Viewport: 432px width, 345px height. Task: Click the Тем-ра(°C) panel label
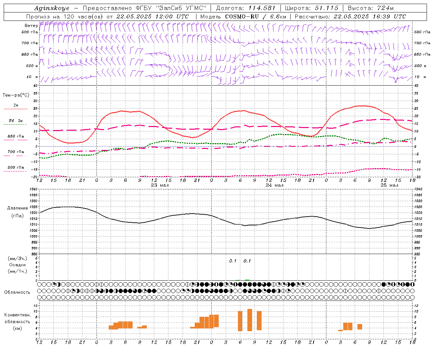[16, 95]
